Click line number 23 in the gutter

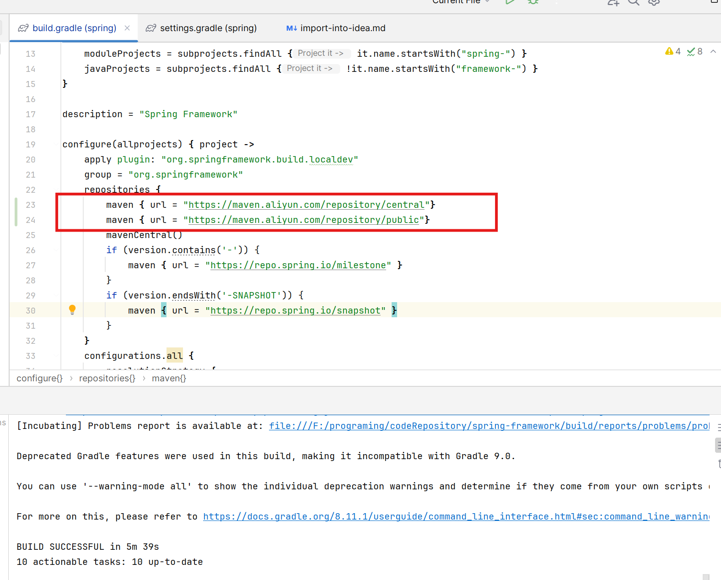point(31,205)
